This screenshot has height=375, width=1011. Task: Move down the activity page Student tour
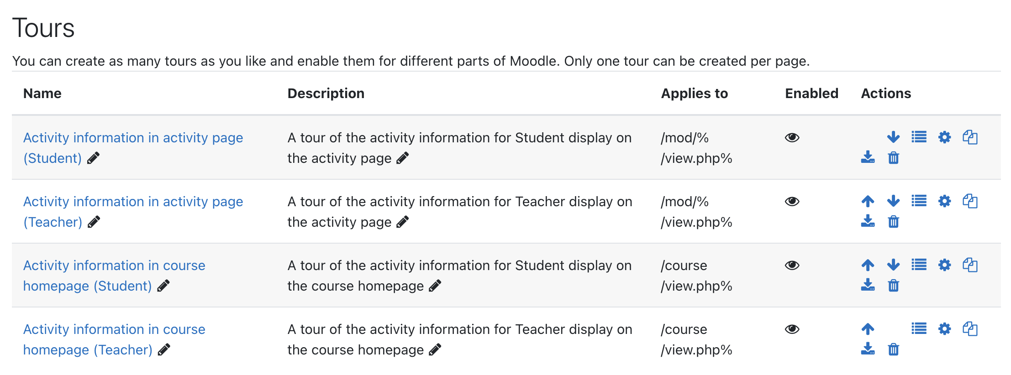pos(893,137)
